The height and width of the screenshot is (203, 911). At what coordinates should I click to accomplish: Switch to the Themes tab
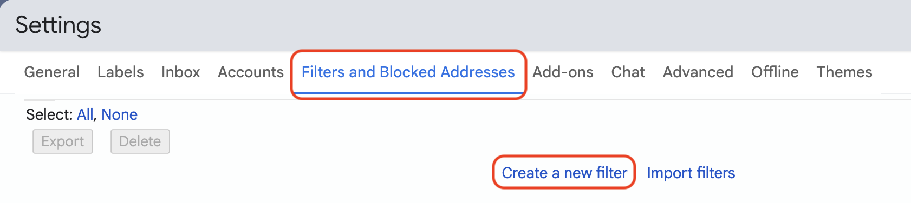pos(844,72)
